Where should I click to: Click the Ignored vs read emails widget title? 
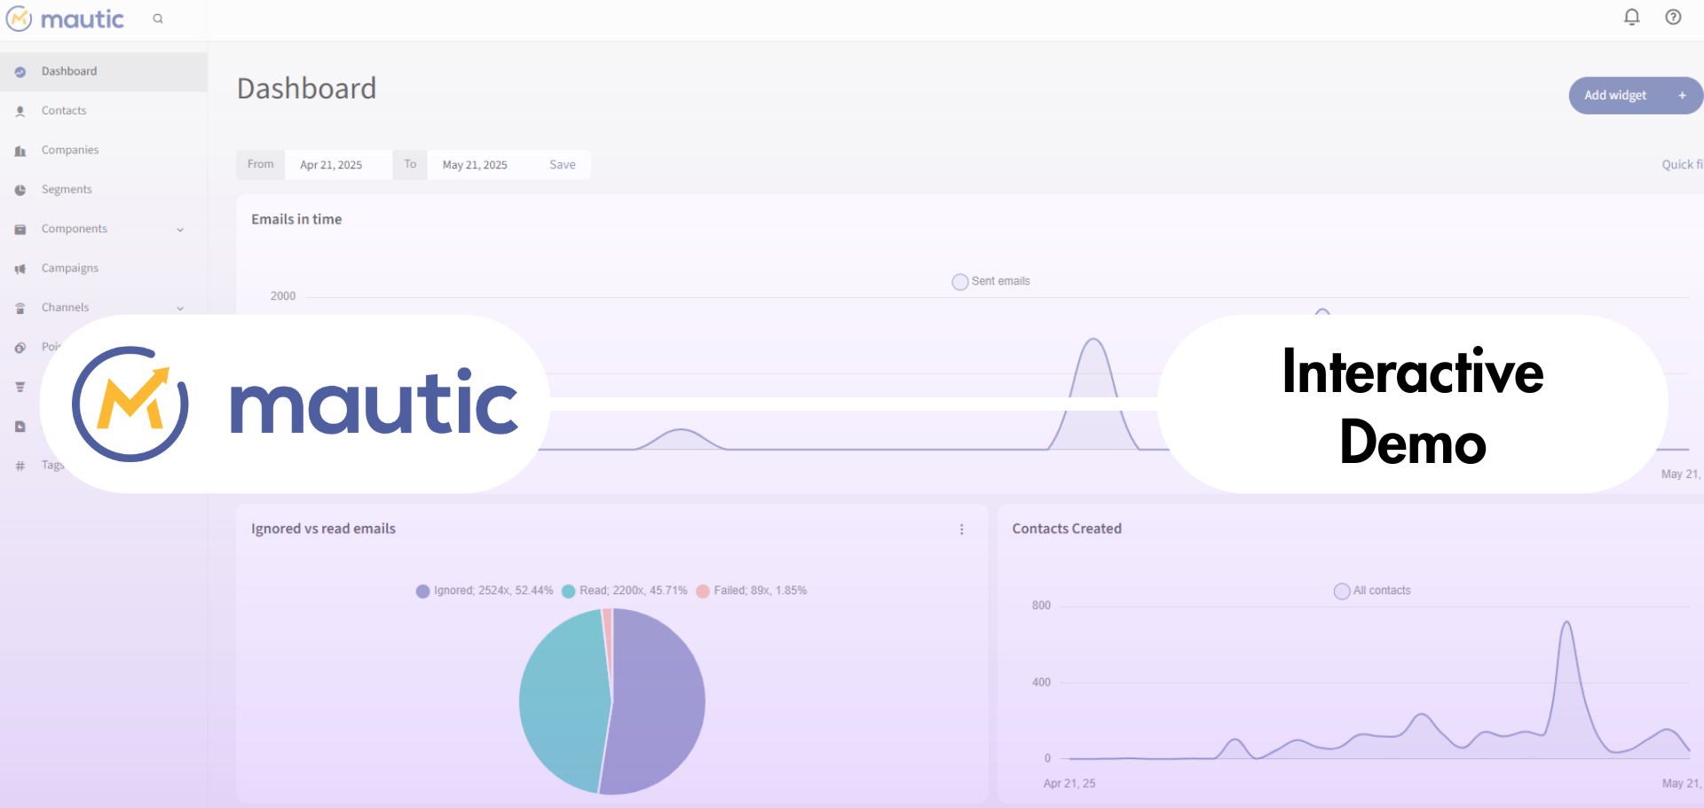[323, 529]
